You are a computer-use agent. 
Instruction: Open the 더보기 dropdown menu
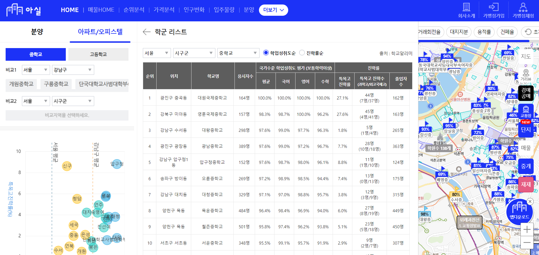point(273,10)
